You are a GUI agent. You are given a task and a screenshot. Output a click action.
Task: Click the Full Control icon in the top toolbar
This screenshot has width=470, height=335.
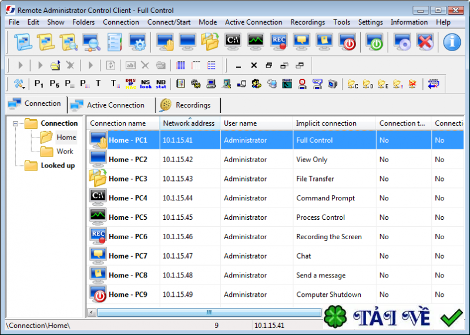pyautogui.click(x=165, y=42)
